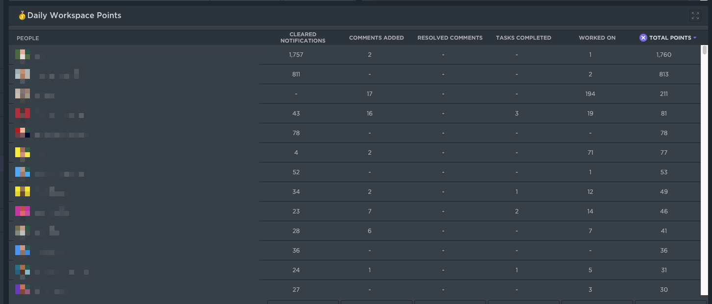Remove the Total Points sort via purple X icon
The width and height of the screenshot is (712, 304).
pyautogui.click(x=643, y=38)
